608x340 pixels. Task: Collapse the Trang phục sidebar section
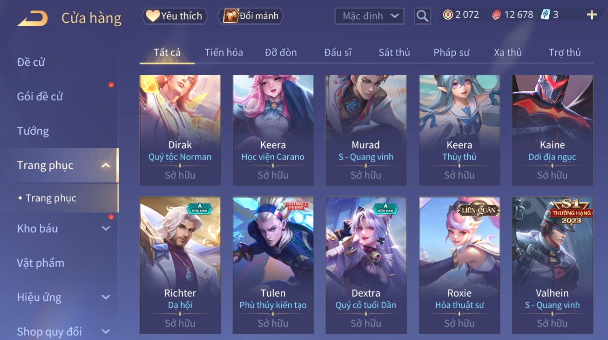[106, 166]
